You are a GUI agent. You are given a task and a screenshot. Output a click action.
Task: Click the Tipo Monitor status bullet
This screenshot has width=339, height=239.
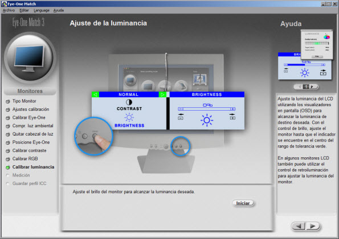8,101
